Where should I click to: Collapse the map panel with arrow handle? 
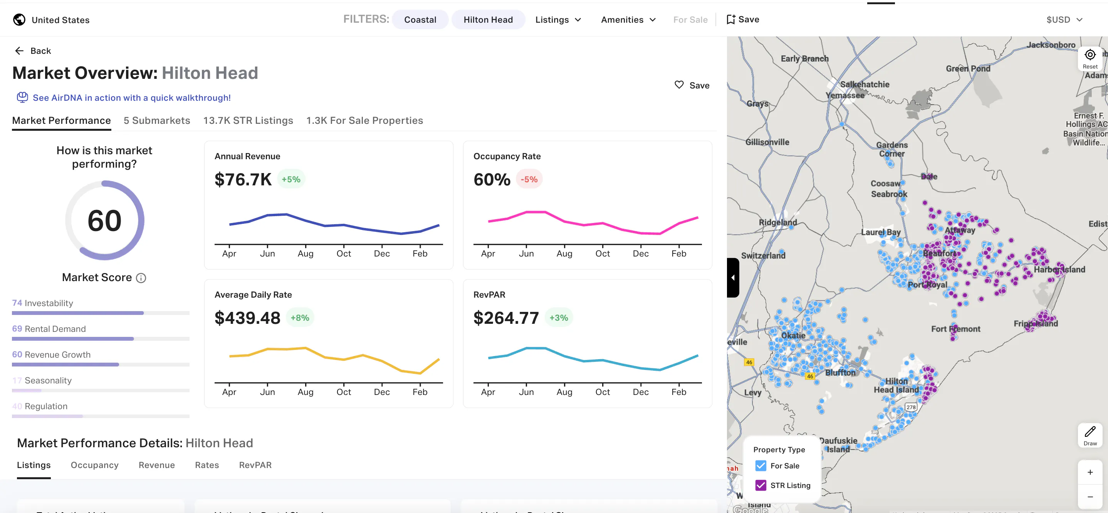tap(733, 278)
